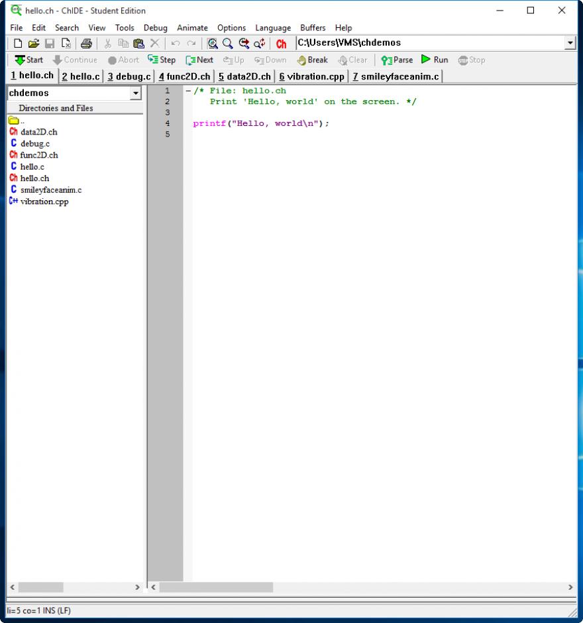Undo the last edit with the undo arrow

pos(176,43)
